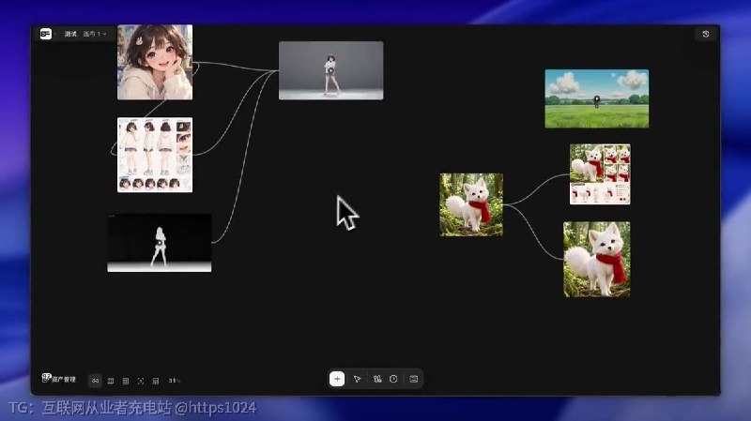Click the clock history icon in center toolbar
This screenshot has height=421, width=751.
(x=393, y=379)
